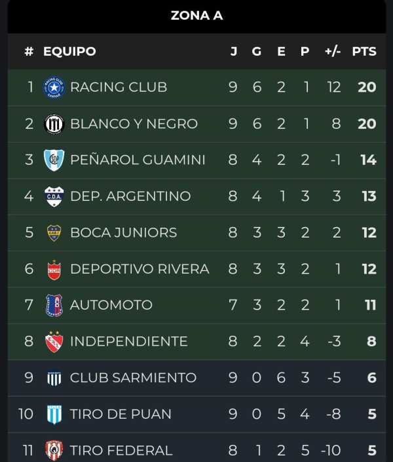Screen dimensions: 393x462
Task: Select the ZONA A title tab
Action: pos(196,16)
